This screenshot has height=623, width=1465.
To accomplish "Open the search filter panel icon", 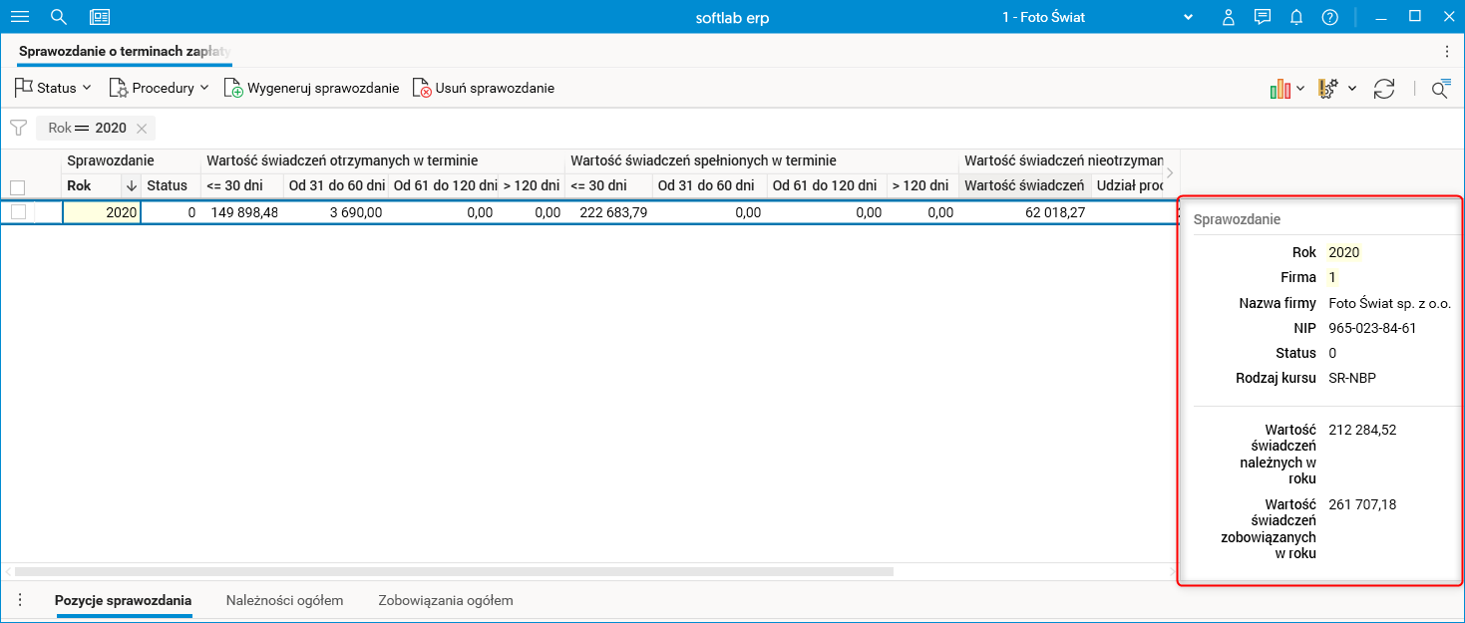I will [x=1441, y=89].
